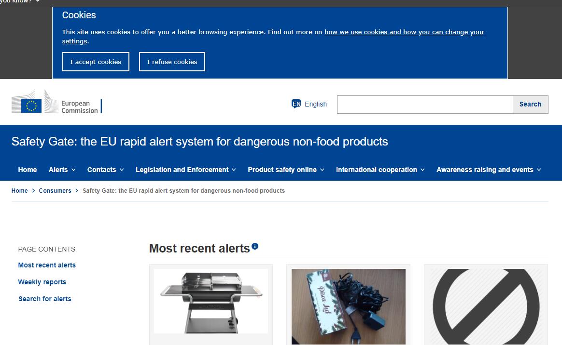Open the no-image placeholder alert
Viewport: 562px width, 345px height.
pos(485,306)
